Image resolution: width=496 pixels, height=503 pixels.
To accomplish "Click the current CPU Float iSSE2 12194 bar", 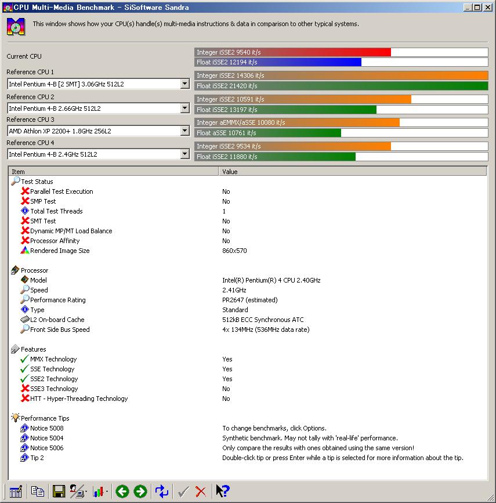I will 341,62.
